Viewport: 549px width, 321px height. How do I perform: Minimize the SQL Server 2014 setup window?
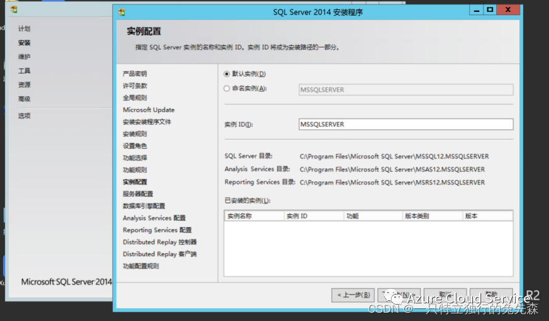(x=477, y=10)
